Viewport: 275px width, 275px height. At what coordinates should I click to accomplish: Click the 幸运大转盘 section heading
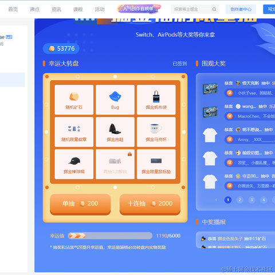coord(64,64)
